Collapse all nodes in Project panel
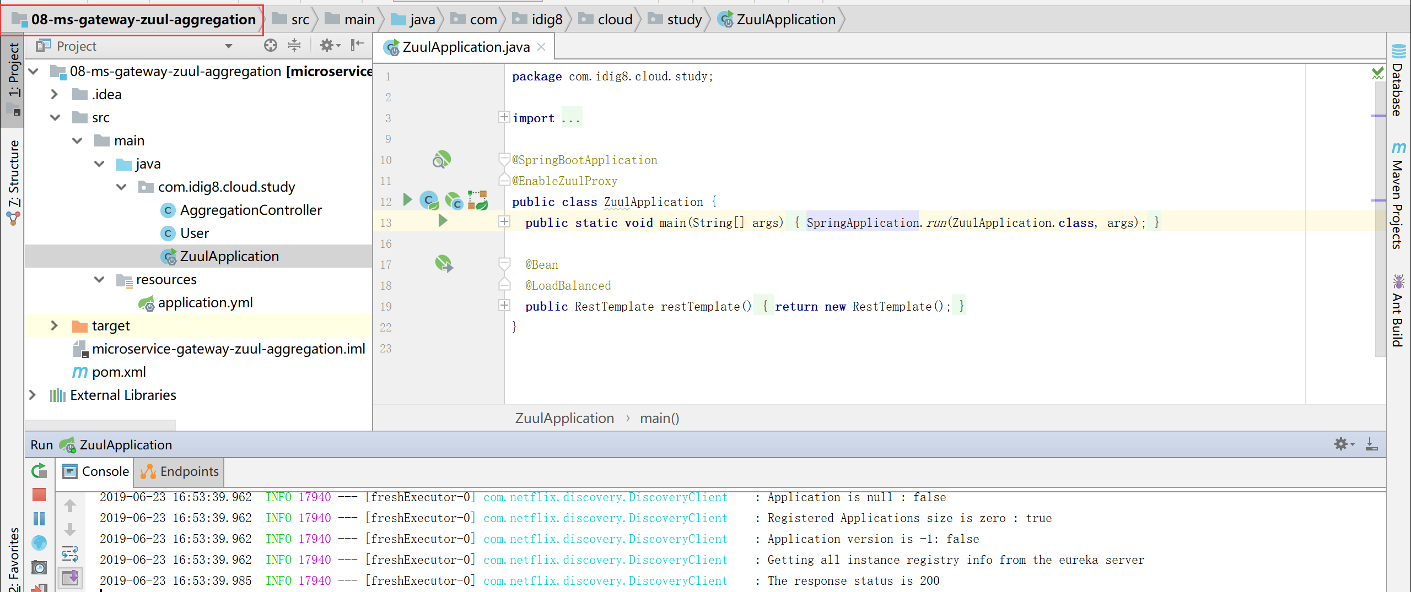1411x592 pixels. [x=294, y=46]
